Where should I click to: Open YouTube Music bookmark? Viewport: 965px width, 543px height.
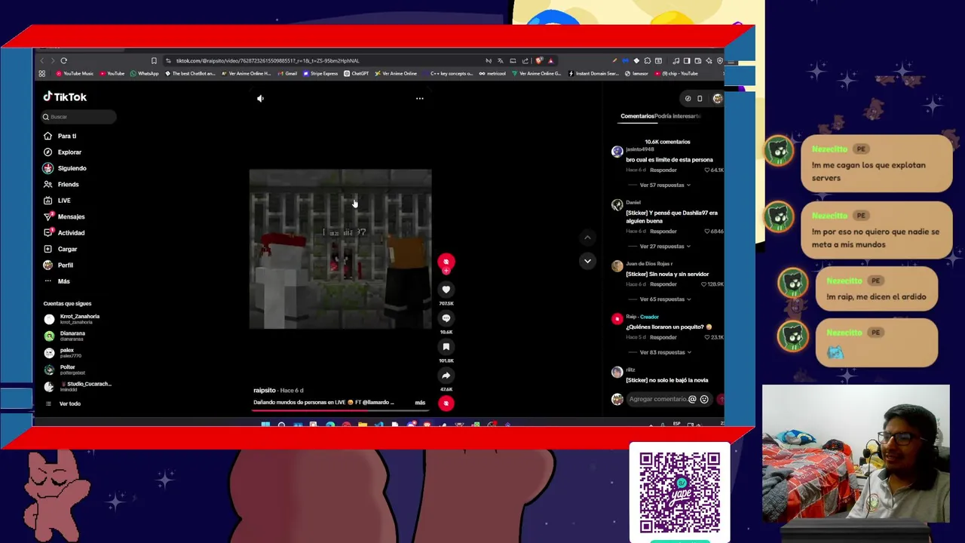point(74,74)
